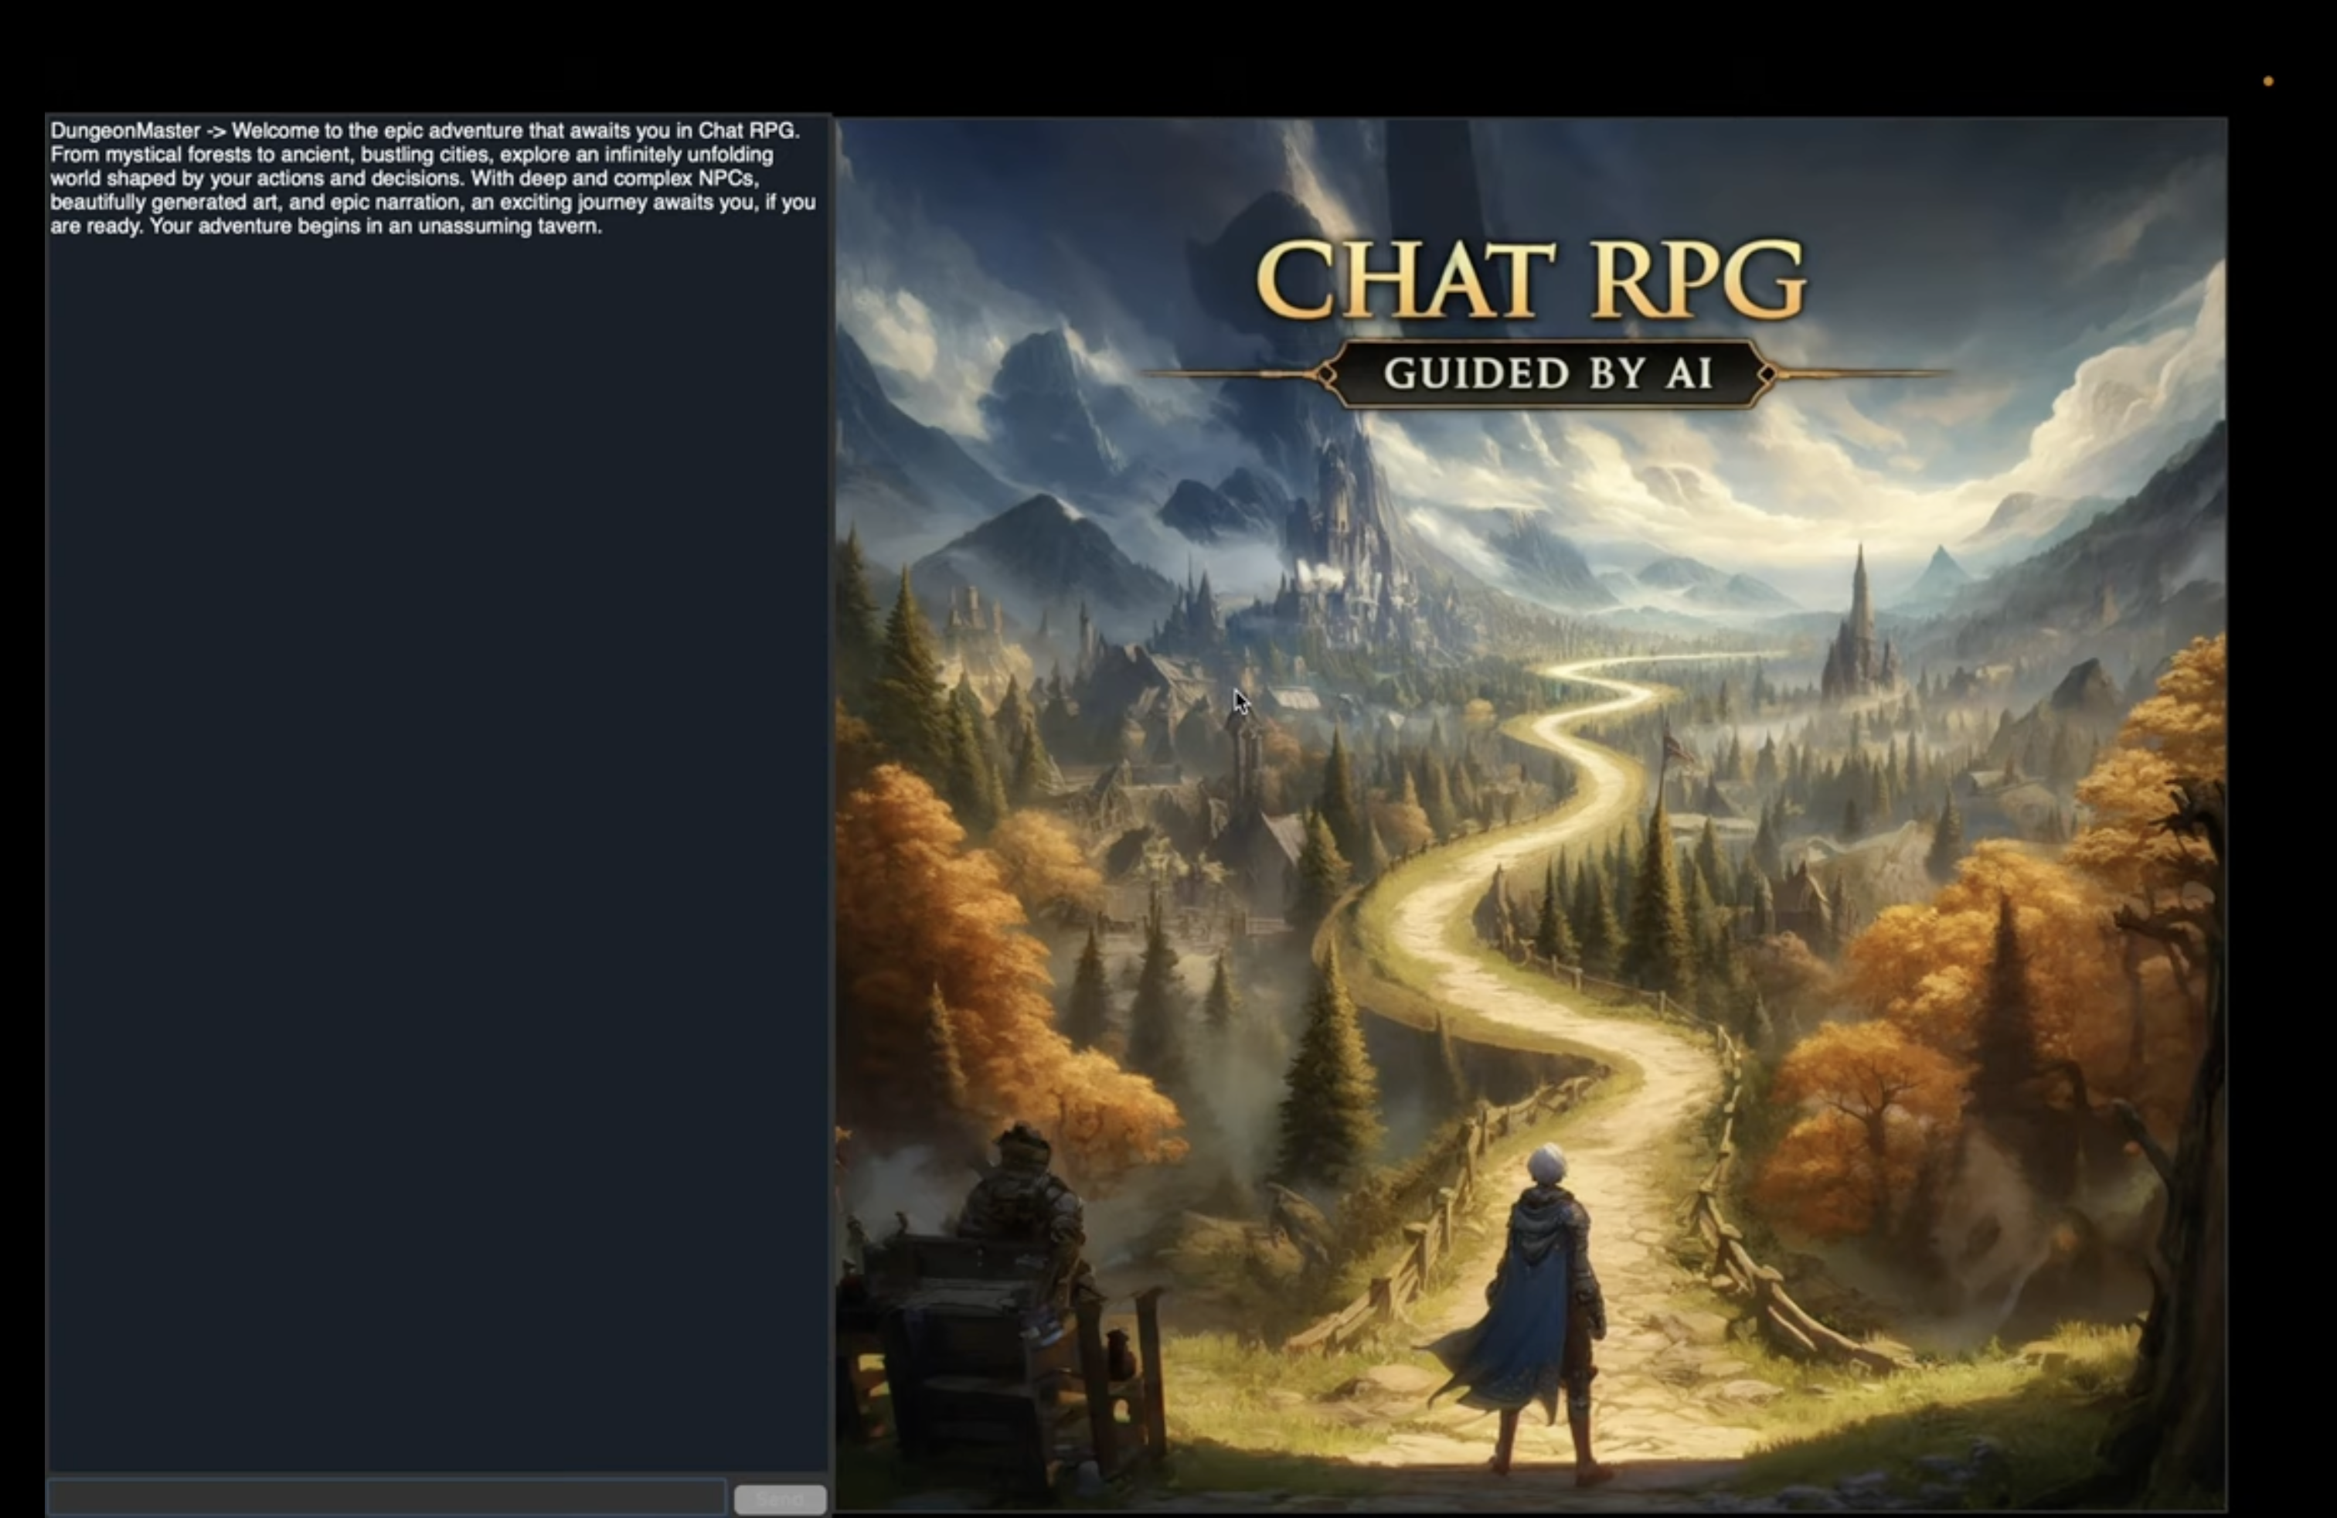Focus the chat message input field

tap(387, 1499)
